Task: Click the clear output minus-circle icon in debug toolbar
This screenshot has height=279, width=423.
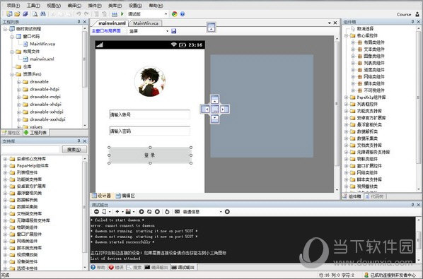Action: 96,212
